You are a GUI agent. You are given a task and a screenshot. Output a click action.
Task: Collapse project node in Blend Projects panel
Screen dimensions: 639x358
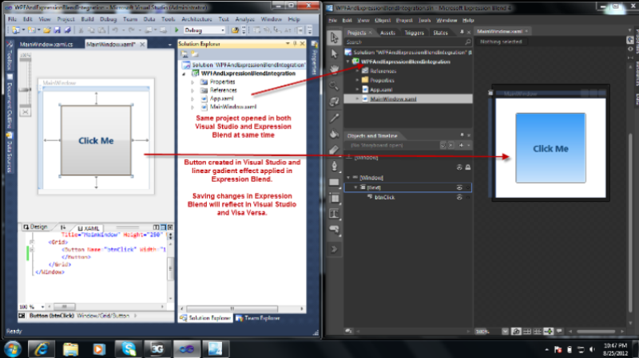(x=348, y=61)
